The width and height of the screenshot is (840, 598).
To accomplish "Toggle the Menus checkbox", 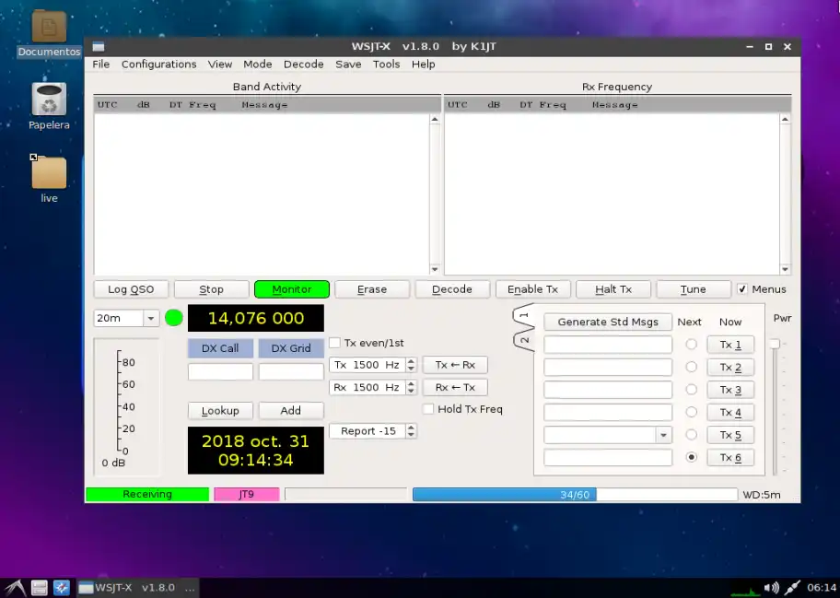I will coord(742,289).
